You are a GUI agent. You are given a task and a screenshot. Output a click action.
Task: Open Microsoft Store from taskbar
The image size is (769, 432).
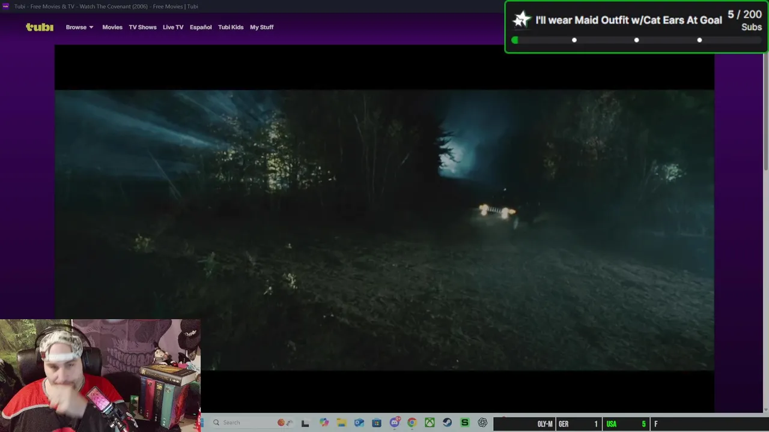[x=376, y=423]
